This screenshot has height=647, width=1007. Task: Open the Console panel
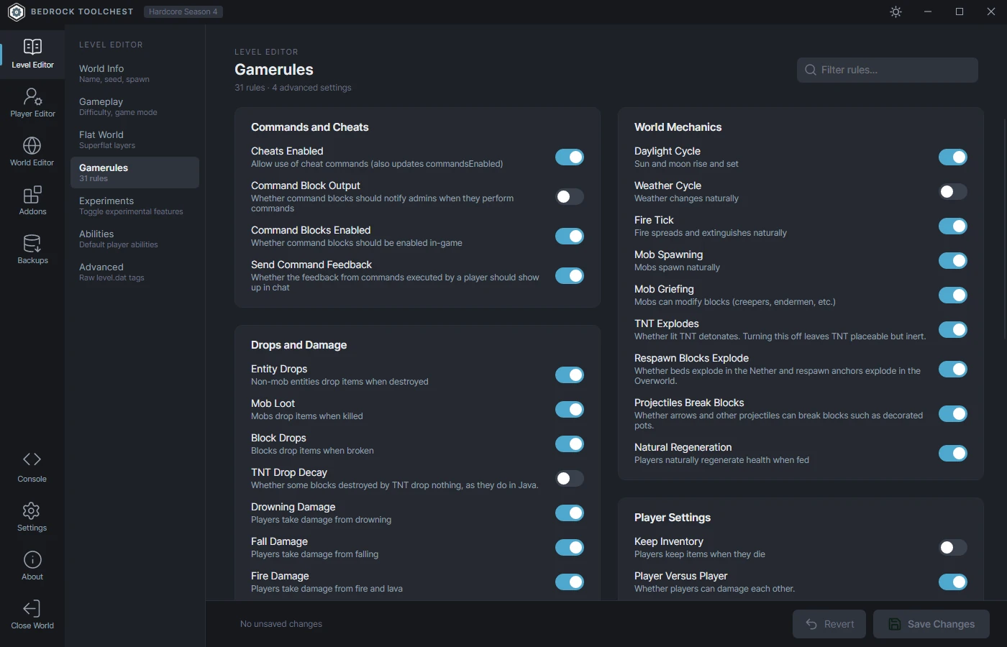[32, 467]
